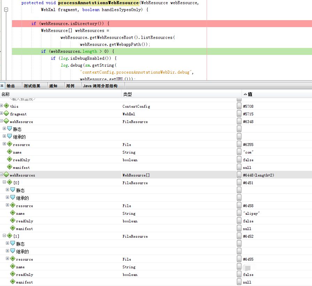The width and height of the screenshot is (312, 286).
Task: Expand resource field #6455
Action: (x=7, y=259)
